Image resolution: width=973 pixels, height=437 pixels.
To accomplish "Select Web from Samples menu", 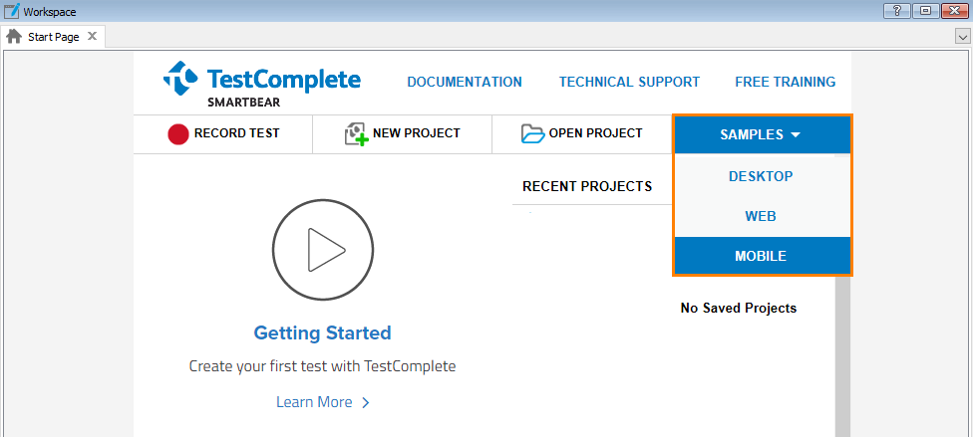I will point(761,216).
